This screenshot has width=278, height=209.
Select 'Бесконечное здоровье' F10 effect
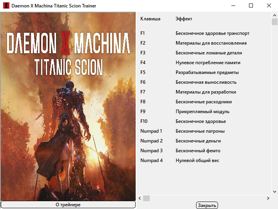pos(201,121)
